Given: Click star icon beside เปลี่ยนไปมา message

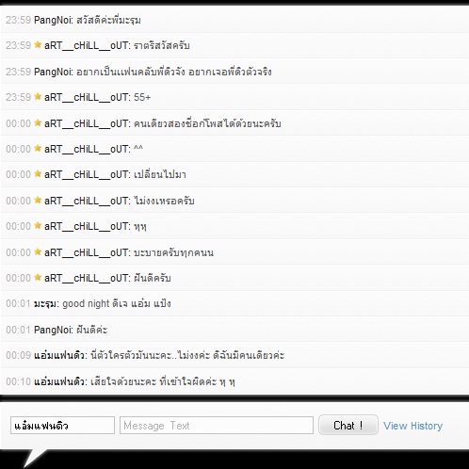Looking at the screenshot, I should click(38, 174).
